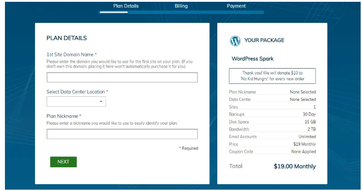
Task: Go to the Payment step
Action: click(236, 6)
